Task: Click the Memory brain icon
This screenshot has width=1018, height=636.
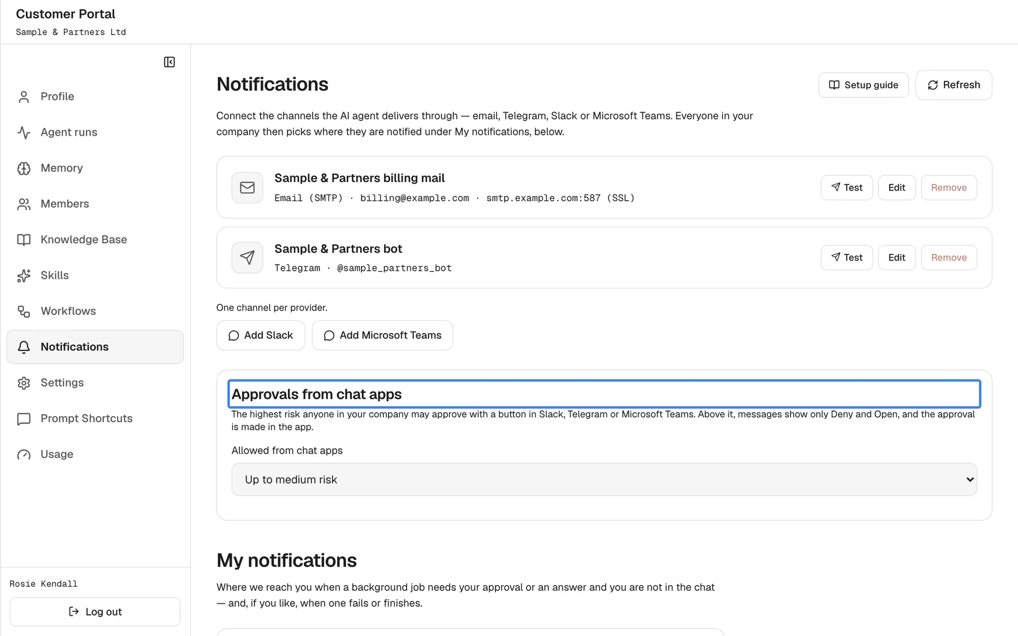Action: coord(24,168)
